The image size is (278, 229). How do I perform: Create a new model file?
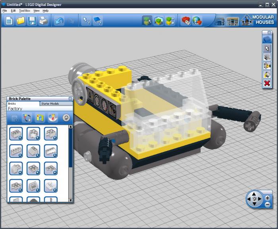click(x=9, y=21)
